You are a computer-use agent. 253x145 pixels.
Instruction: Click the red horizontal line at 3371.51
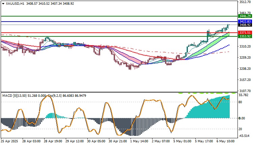pyautogui.click(x=119, y=33)
